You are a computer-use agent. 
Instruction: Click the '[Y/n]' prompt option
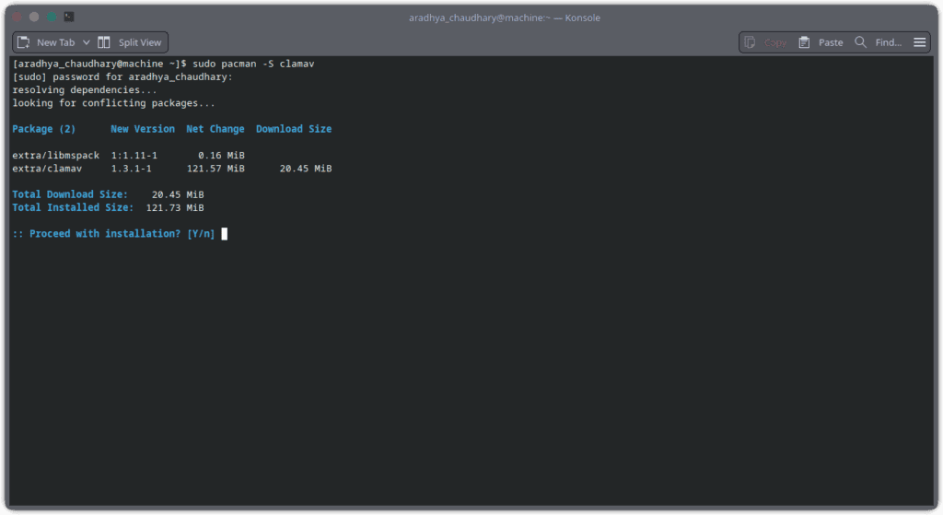coord(201,234)
